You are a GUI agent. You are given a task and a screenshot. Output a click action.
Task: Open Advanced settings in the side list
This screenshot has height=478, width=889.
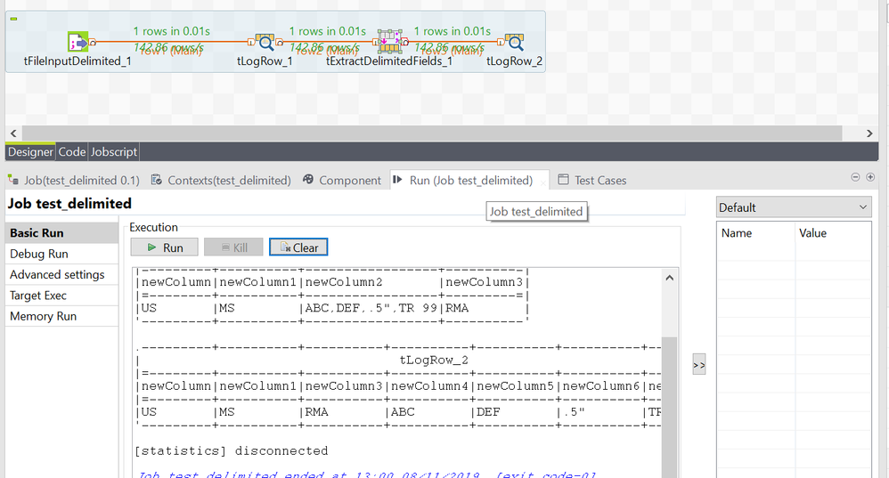61,275
